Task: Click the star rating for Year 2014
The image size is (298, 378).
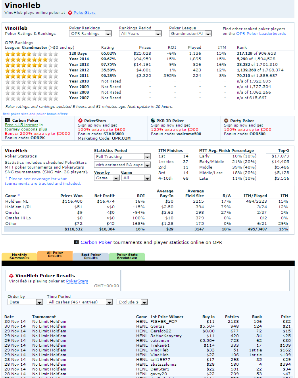Action: click(32, 59)
